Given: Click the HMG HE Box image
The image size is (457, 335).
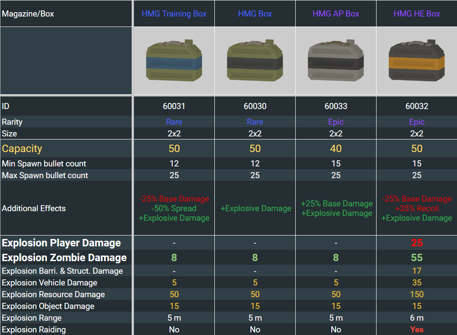Looking at the screenshot, I should [x=417, y=60].
